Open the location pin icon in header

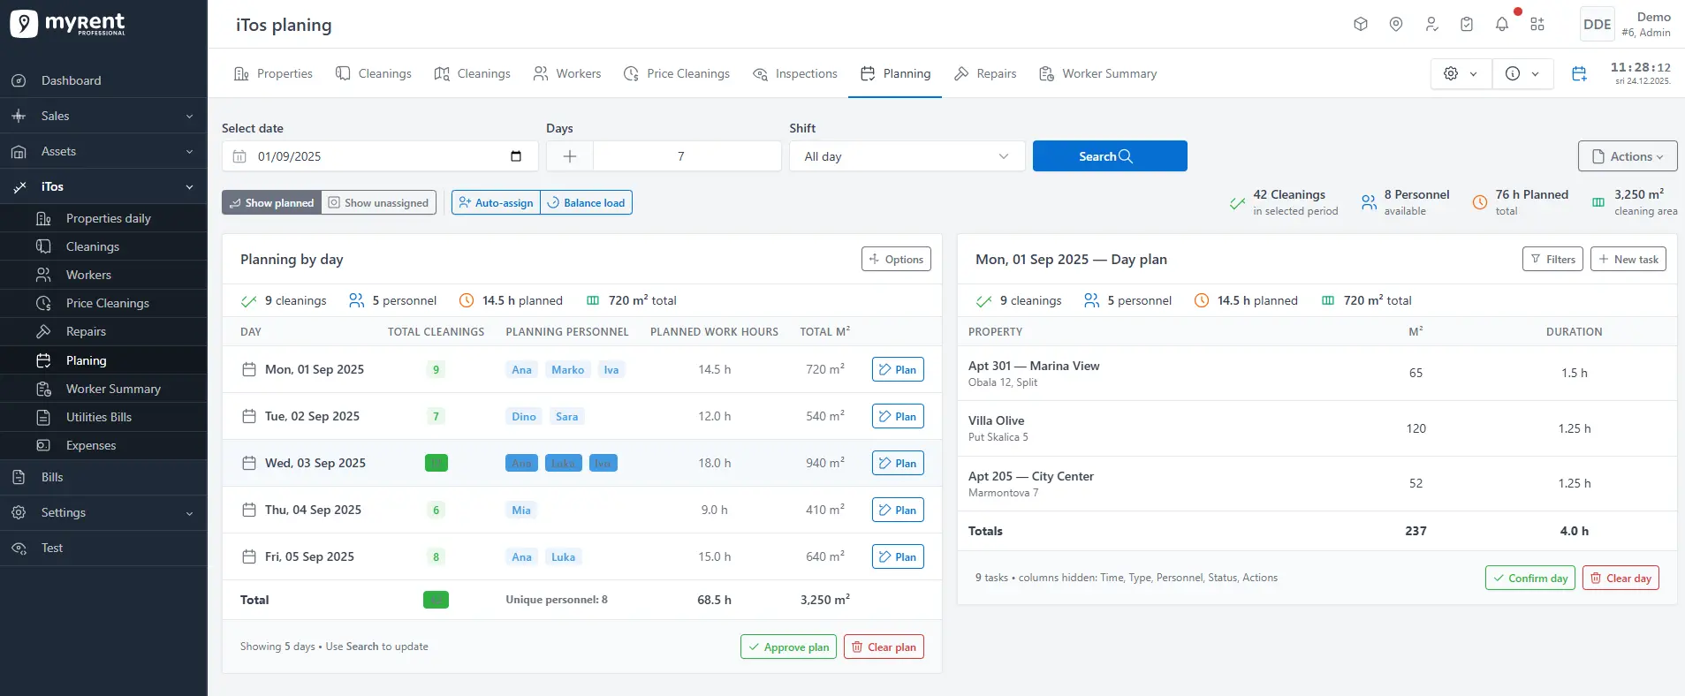click(x=1396, y=25)
